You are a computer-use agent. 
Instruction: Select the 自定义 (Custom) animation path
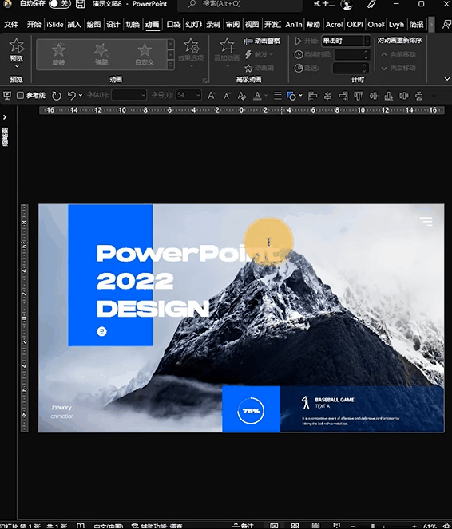click(x=145, y=54)
